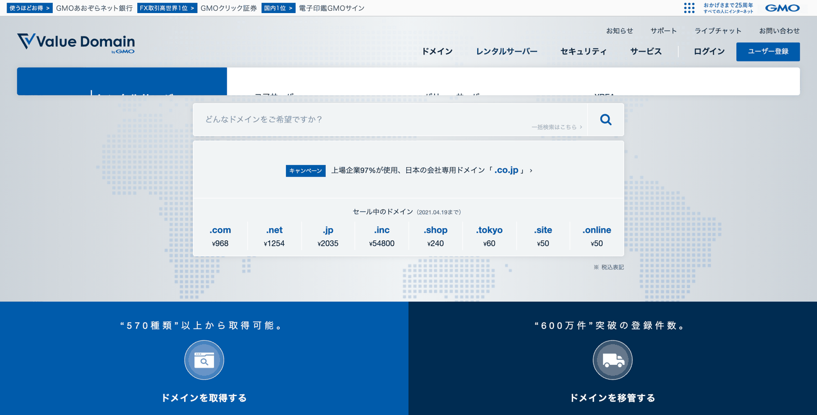
Task: Click the 使うほどお得 badge
Action: coord(29,8)
